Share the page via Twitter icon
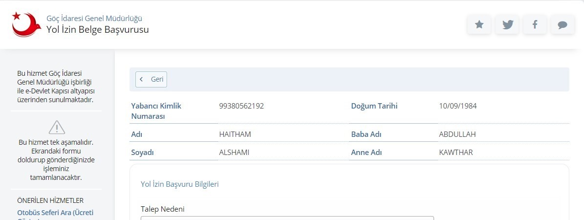The height and width of the screenshot is (220, 584). (507, 24)
